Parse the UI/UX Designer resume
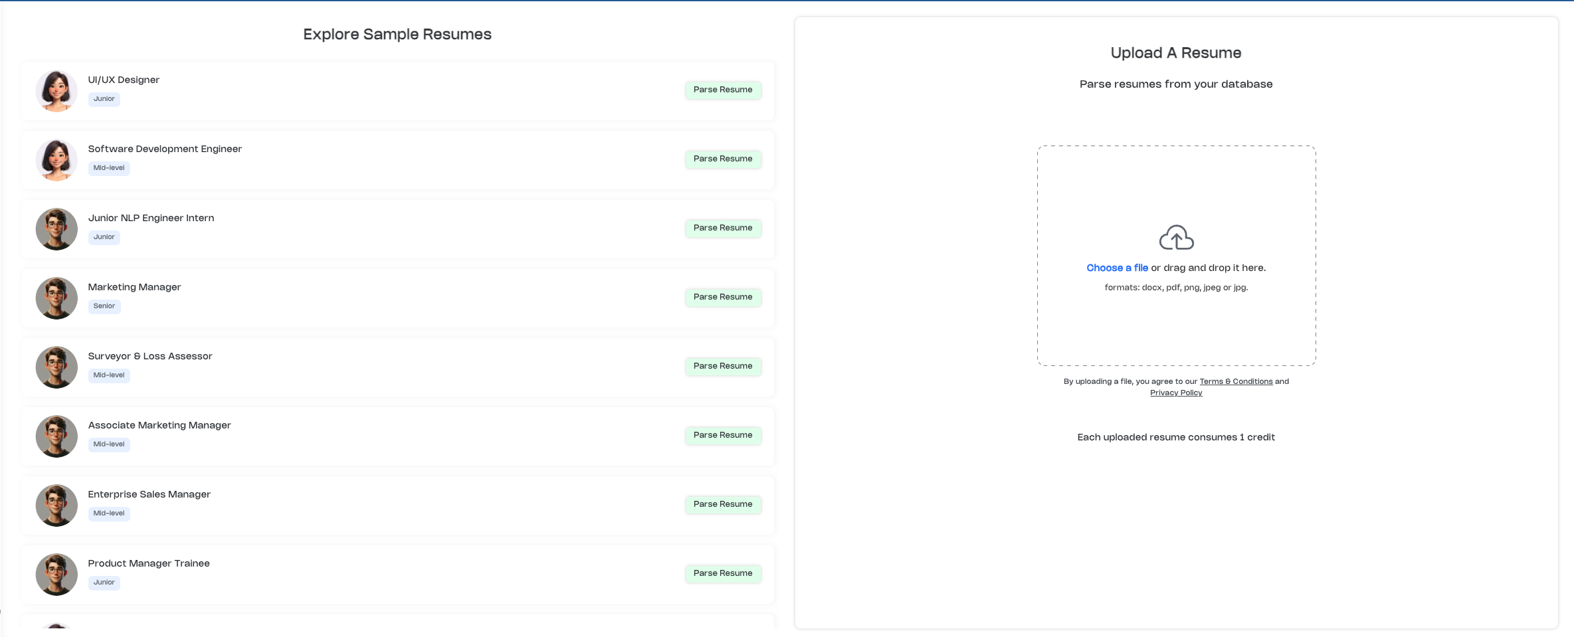The width and height of the screenshot is (1574, 637). click(x=723, y=90)
